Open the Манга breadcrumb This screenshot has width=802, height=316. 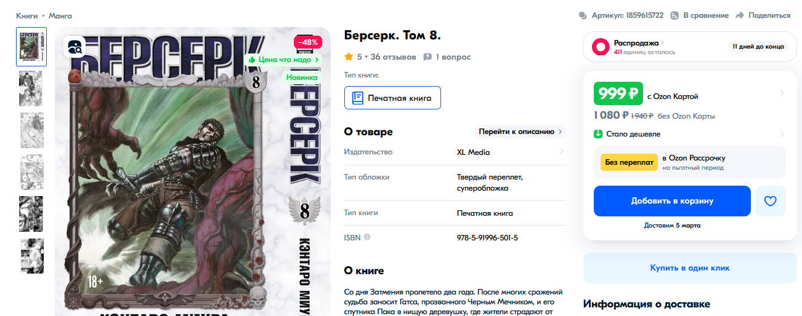pos(61,15)
